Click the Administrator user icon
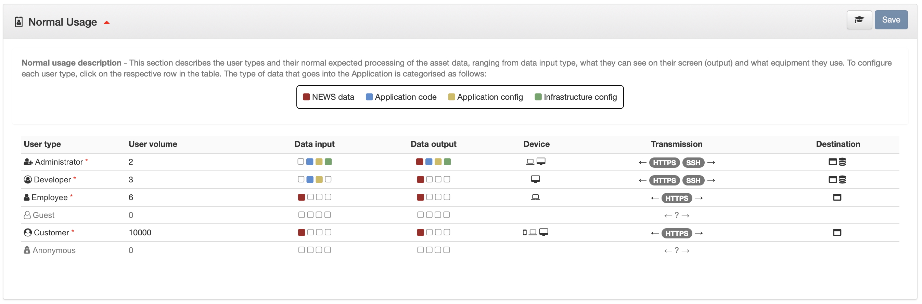The image size is (922, 304). click(x=28, y=162)
